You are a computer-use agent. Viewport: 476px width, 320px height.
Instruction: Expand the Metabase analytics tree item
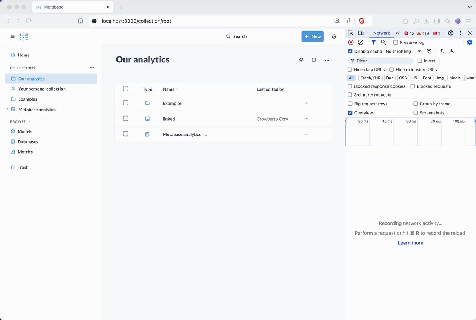tap(7, 109)
